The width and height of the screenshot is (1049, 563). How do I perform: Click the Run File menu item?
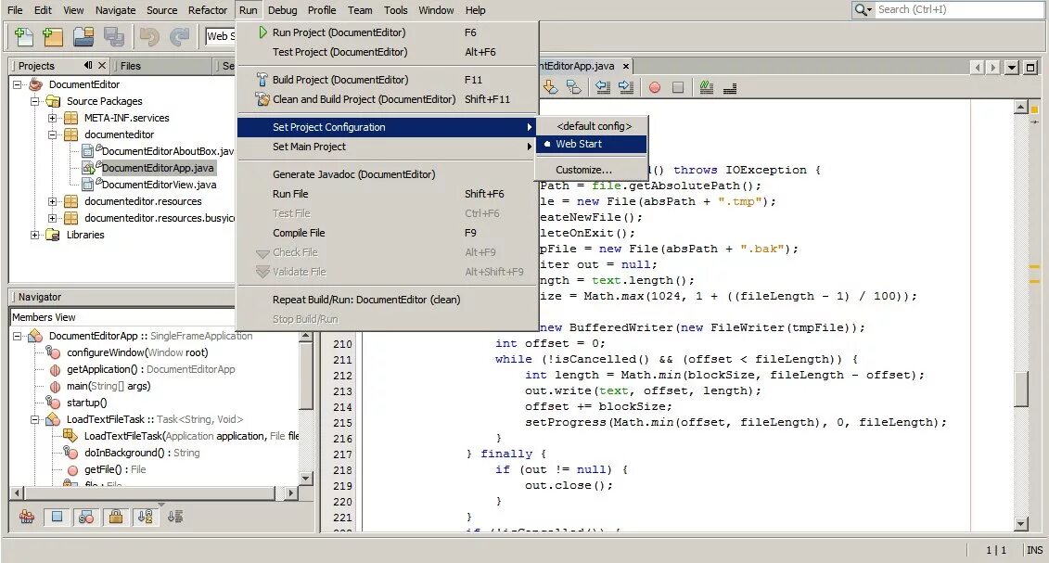(x=388, y=194)
